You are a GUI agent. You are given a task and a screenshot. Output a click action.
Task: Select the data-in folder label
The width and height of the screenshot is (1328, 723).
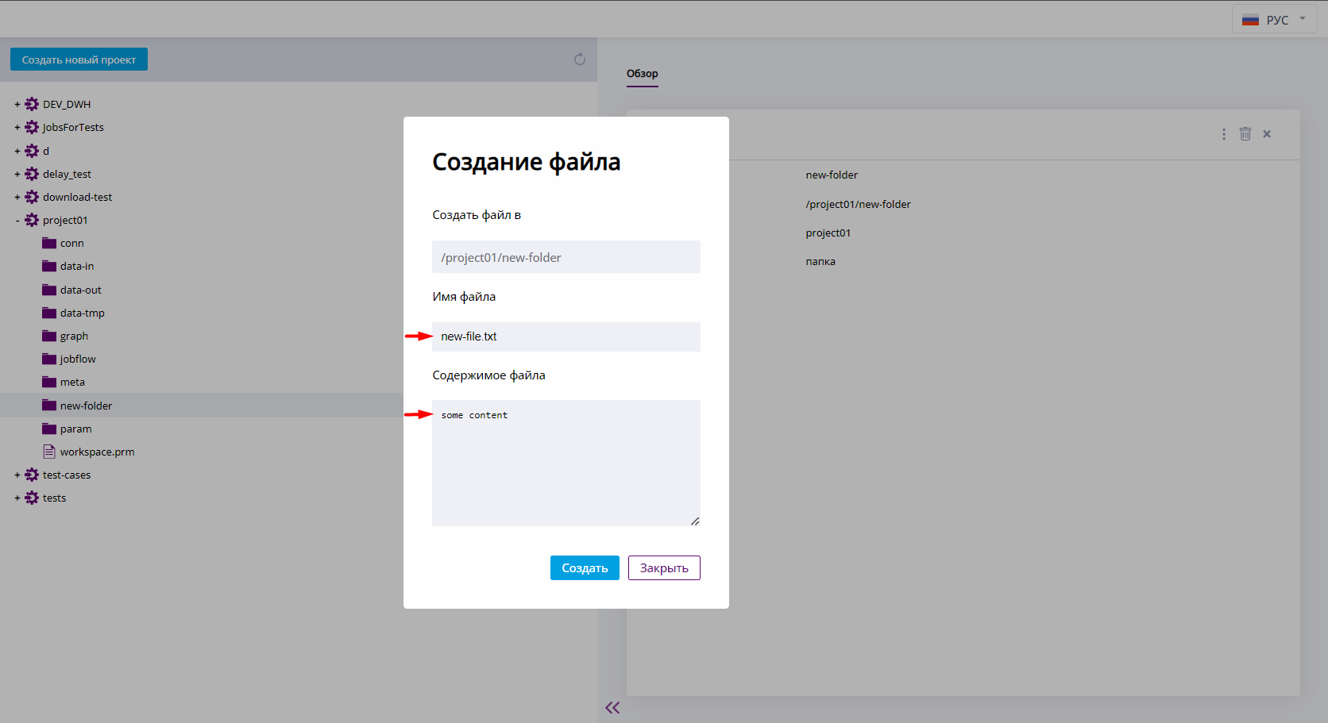[77, 267]
